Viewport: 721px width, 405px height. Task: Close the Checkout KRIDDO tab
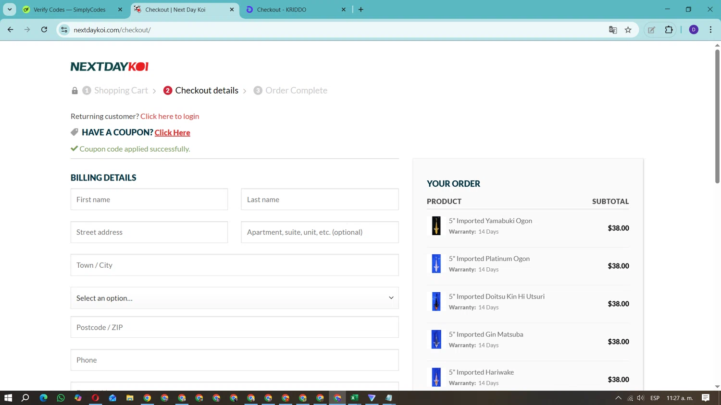(x=344, y=10)
